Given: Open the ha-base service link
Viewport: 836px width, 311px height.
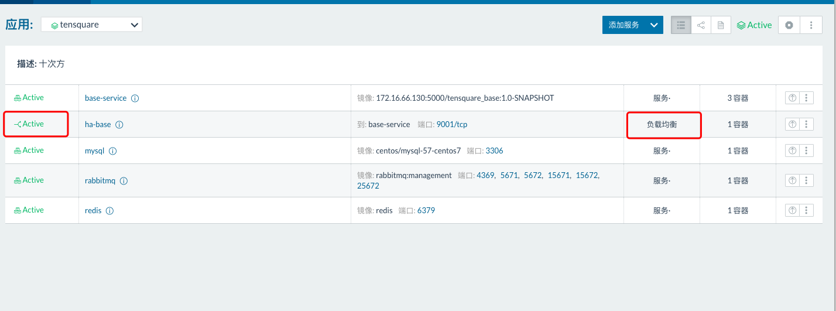Looking at the screenshot, I should pyautogui.click(x=98, y=124).
